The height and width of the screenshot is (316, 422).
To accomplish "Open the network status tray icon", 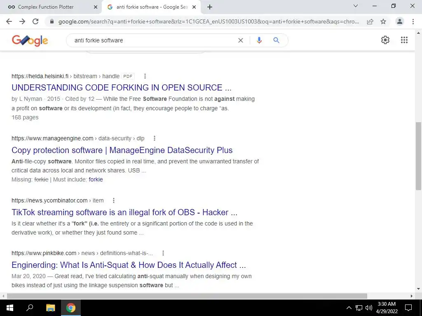I will click(359, 308).
